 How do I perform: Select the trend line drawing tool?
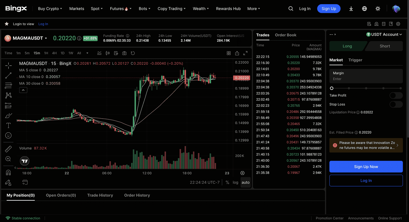[x=8, y=76]
